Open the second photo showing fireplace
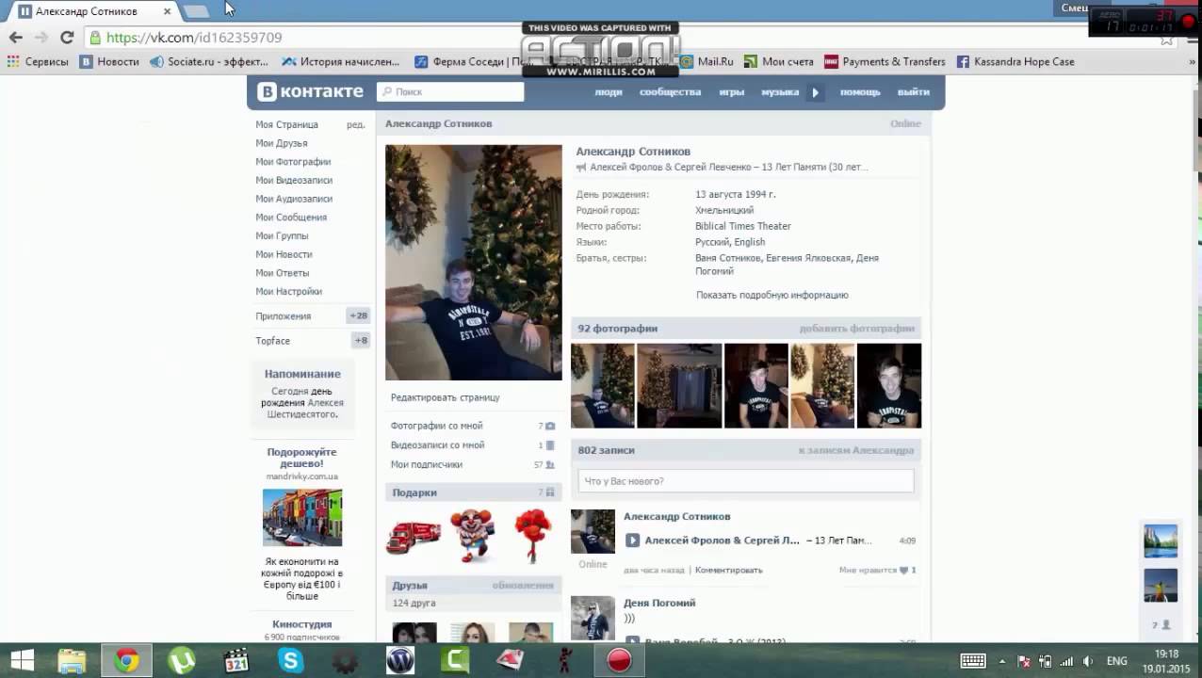 pyautogui.click(x=679, y=386)
